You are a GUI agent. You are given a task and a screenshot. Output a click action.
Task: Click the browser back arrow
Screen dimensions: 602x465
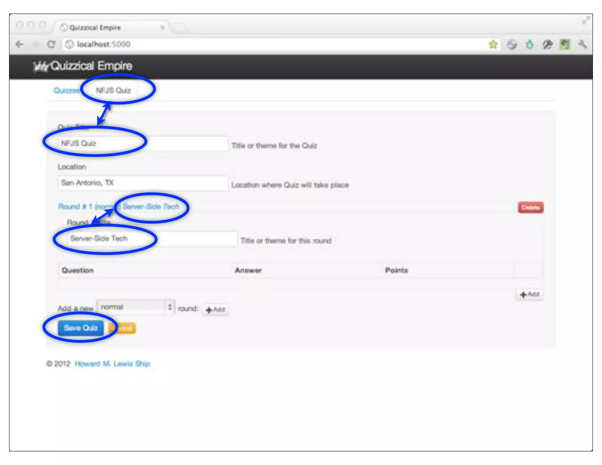tap(20, 44)
